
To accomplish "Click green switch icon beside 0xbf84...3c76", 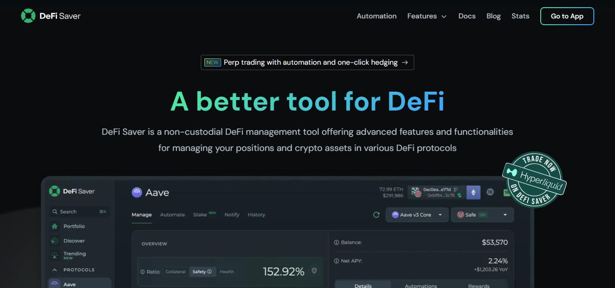I will coord(459,195).
